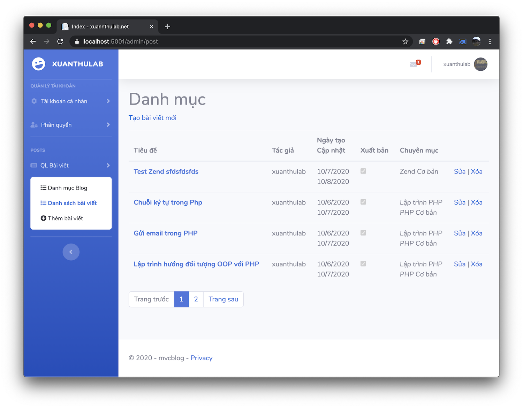Click Xóa for Test Zend sfdsfdsfds
The image size is (523, 408).
[x=477, y=171]
